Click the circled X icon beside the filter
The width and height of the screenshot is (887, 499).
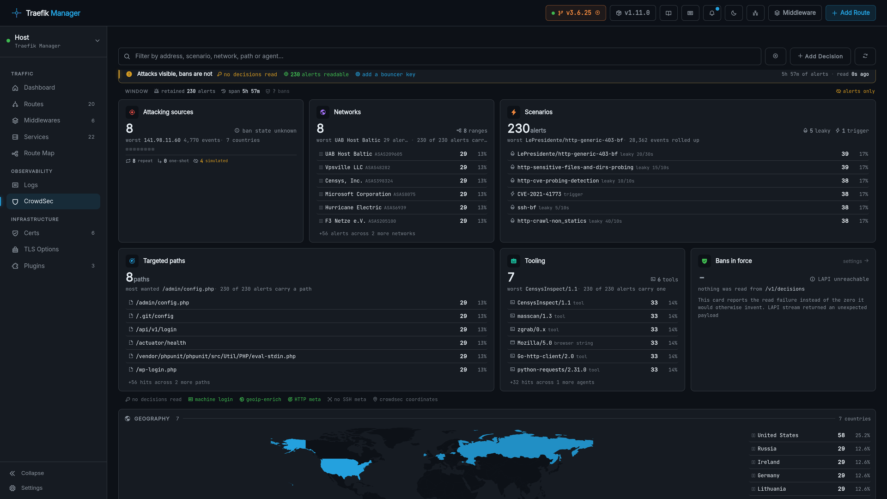776,56
